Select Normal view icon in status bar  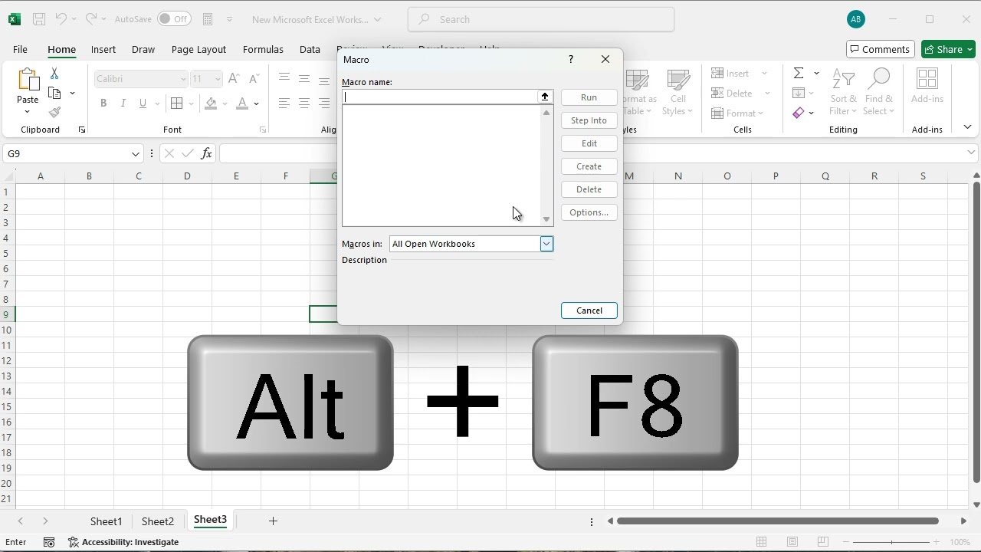pyautogui.click(x=762, y=542)
